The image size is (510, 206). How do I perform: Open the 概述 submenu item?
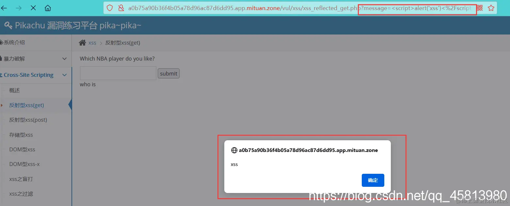coord(15,90)
